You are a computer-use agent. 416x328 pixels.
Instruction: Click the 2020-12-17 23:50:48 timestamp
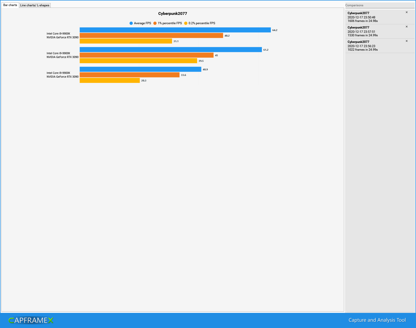tap(361, 17)
